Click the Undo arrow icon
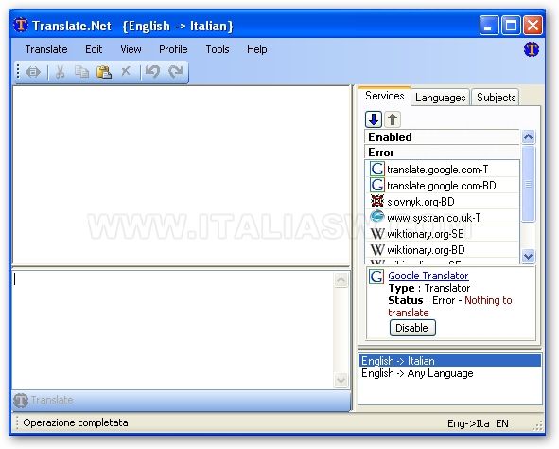The width and height of the screenshot is (559, 449). [x=152, y=72]
